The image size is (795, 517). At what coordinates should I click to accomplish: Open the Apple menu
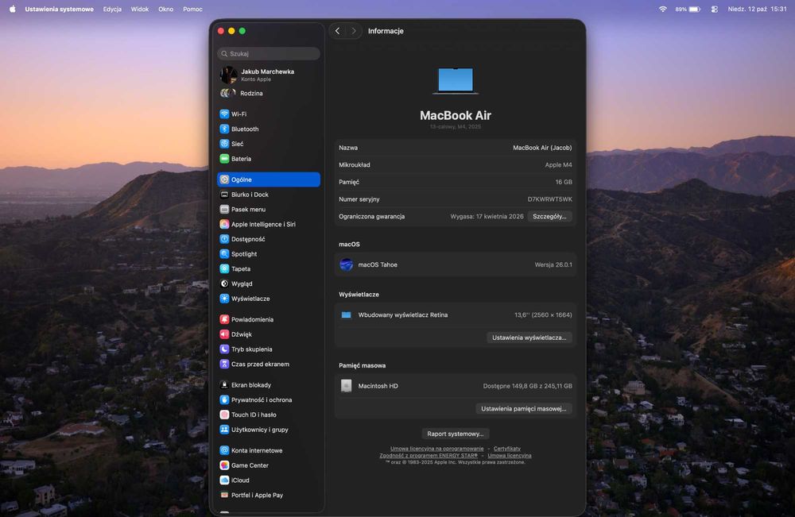point(12,9)
